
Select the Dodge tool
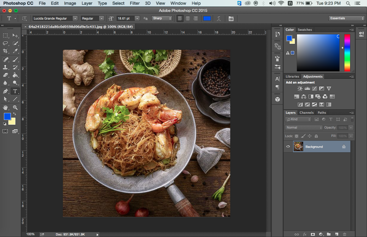(x=15, y=83)
